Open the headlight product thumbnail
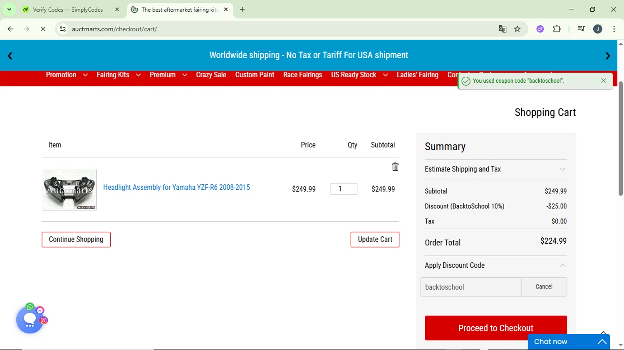624x350 pixels. pos(69,190)
